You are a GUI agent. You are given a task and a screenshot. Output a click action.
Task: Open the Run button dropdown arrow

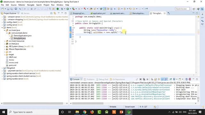click(70, 9)
